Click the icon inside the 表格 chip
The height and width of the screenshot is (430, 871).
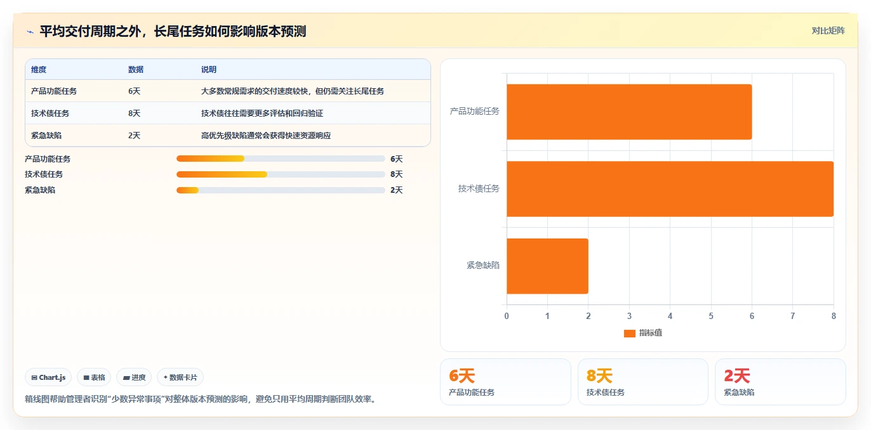click(x=86, y=377)
